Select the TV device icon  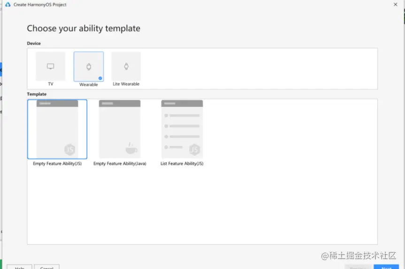50,66
